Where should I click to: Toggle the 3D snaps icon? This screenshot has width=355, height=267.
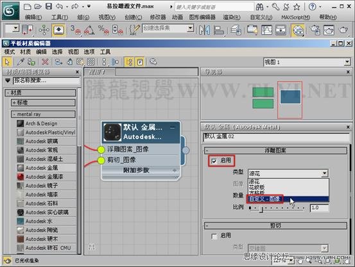pyautogui.click(x=75, y=30)
